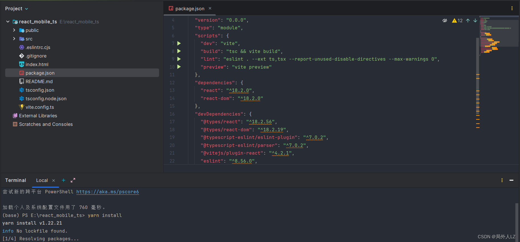520x242 pixels.
Task: Click the package.json tab file icon
Action: pyautogui.click(x=171, y=9)
